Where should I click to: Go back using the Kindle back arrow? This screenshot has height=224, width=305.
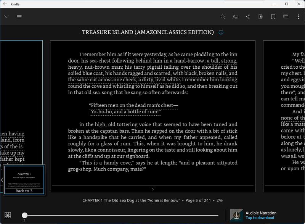pyautogui.click(x=5, y=4)
